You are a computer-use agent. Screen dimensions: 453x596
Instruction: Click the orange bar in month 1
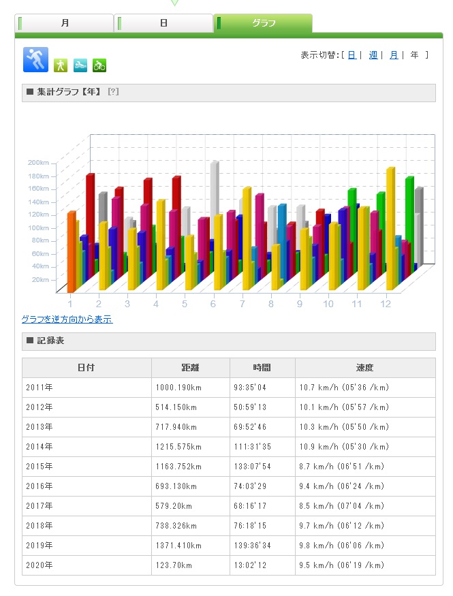[x=71, y=253]
